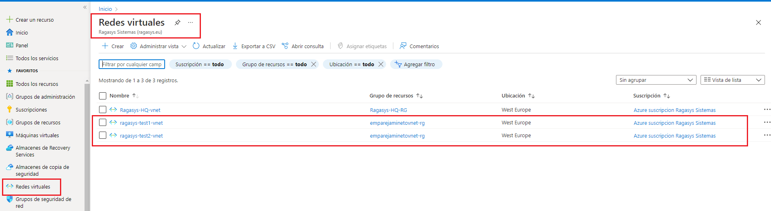Image resolution: width=771 pixels, height=211 pixels.
Task: Open the Ragasys-HQ-vnet row ellipsis menu
Action: (767, 110)
